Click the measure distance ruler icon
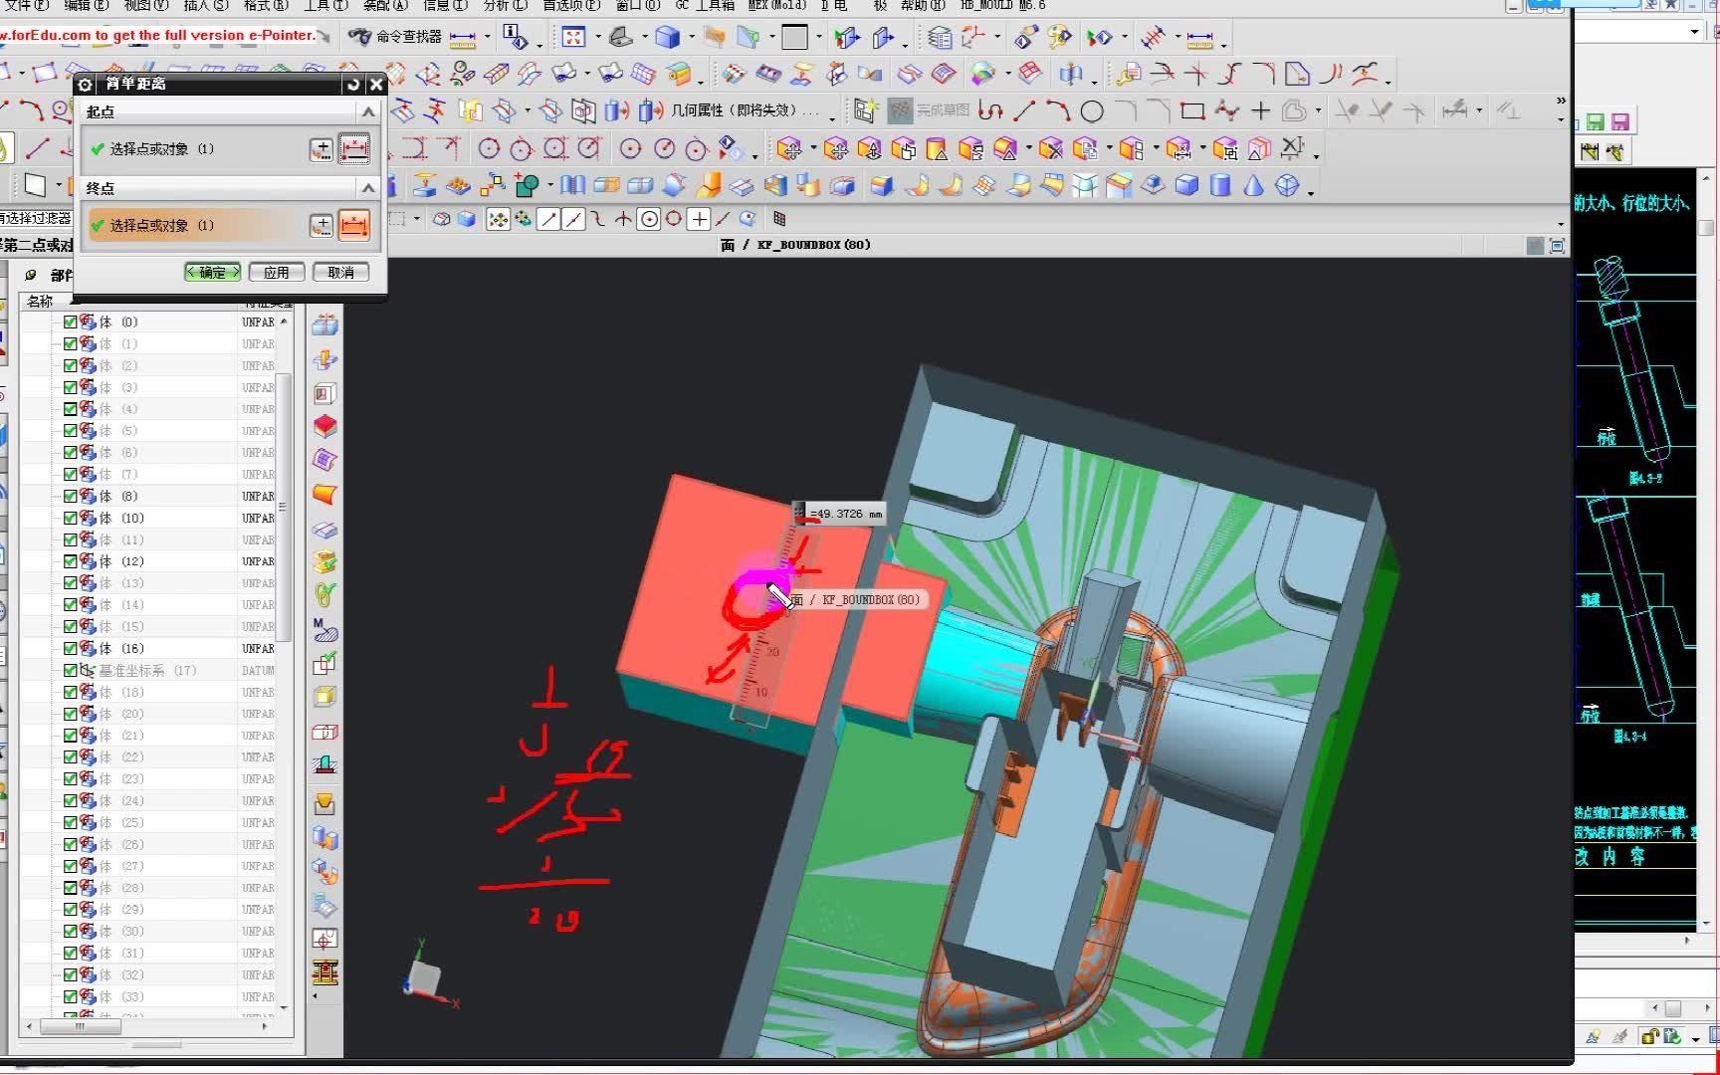Viewport: 1720px width, 1075px height. (463, 38)
